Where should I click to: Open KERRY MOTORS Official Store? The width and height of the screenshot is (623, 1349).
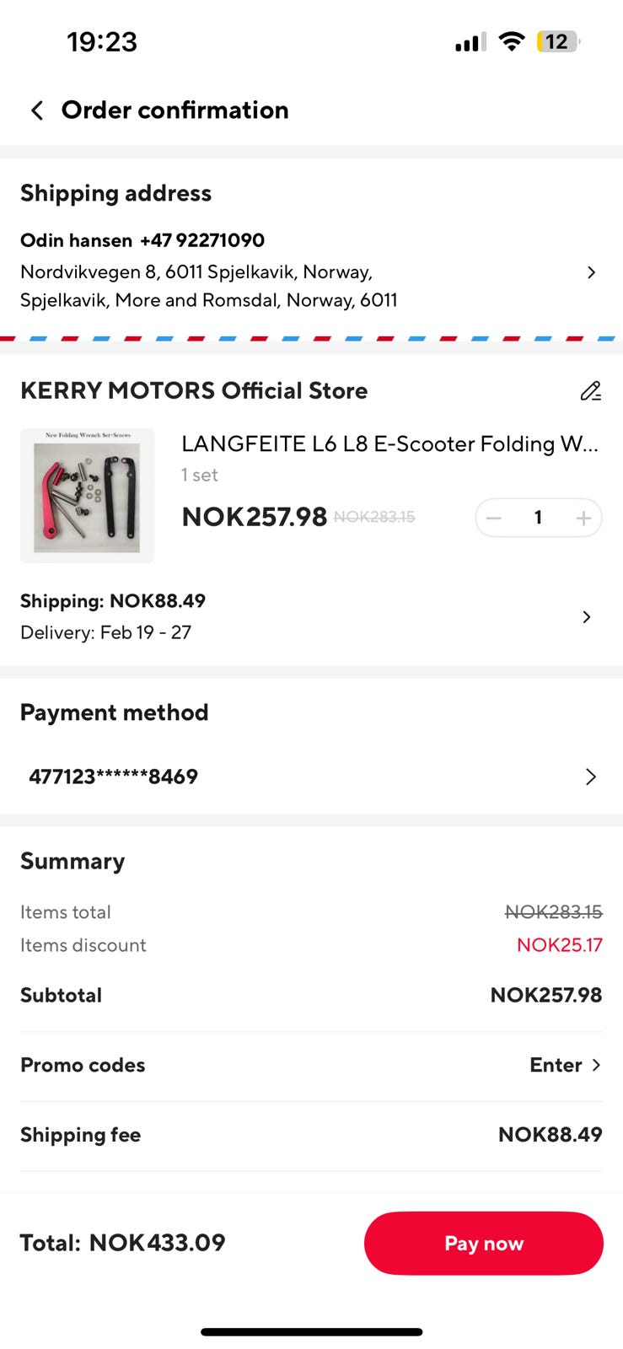194,391
